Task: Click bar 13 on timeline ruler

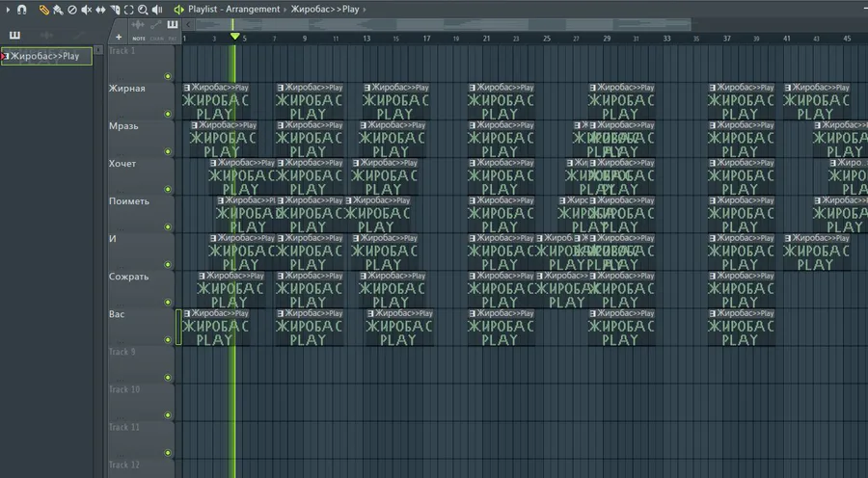Action: [x=366, y=39]
